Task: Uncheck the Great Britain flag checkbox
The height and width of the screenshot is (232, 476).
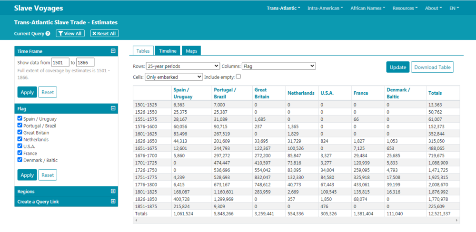Action: tap(20, 132)
